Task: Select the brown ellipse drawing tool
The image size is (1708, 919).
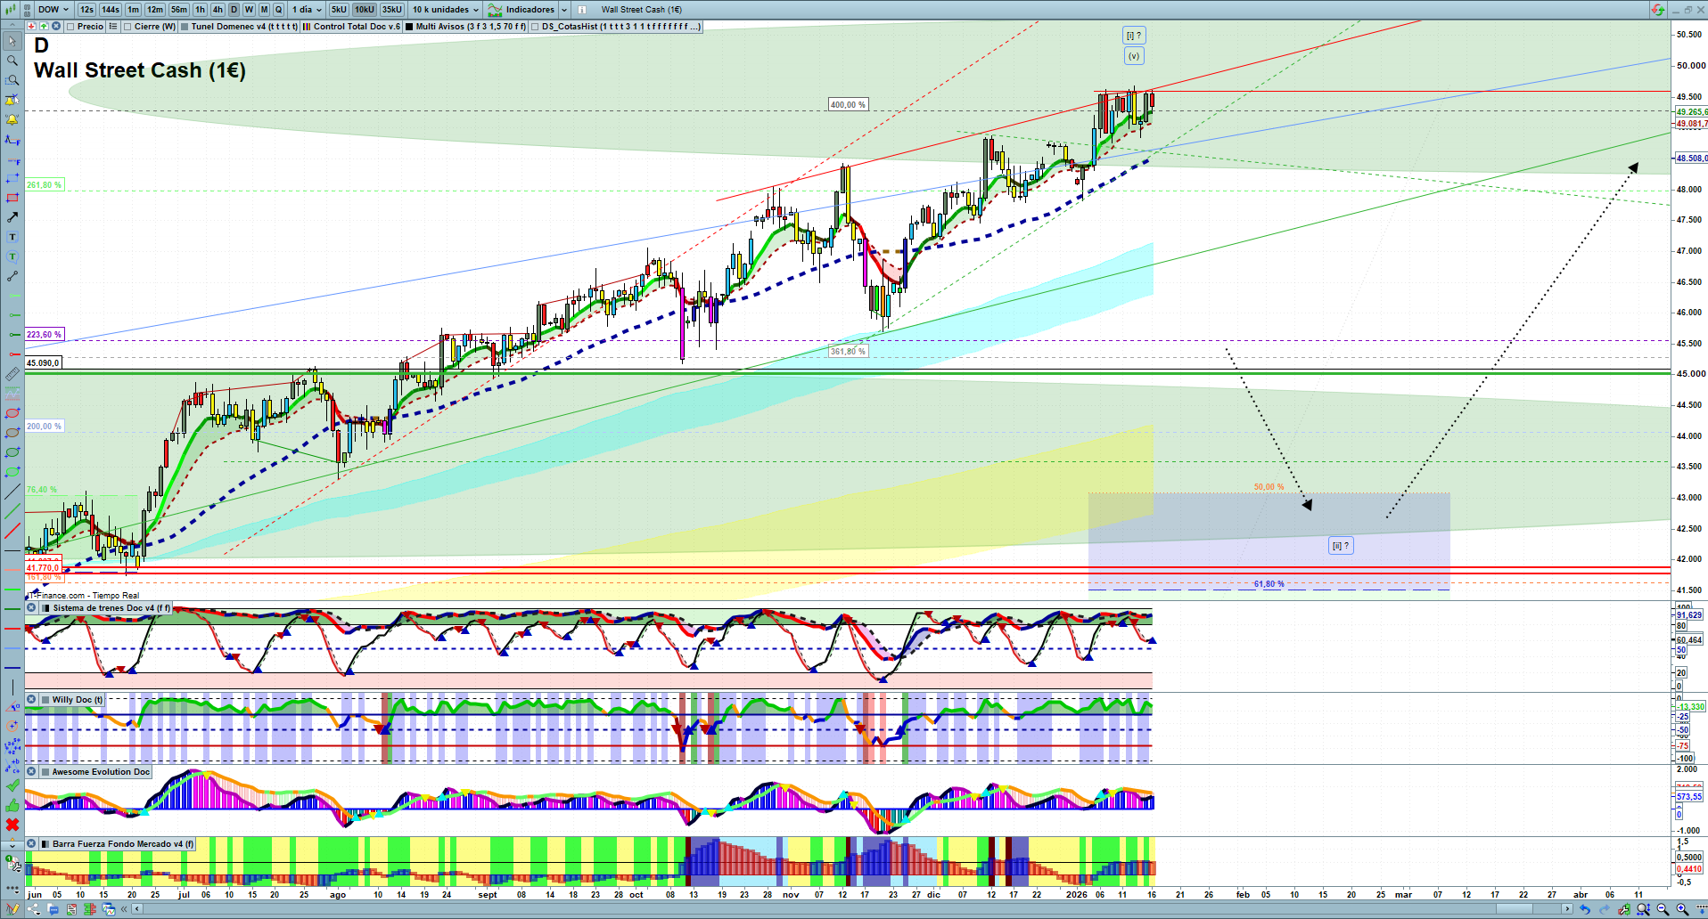Action: pyautogui.click(x=12, y=433)
